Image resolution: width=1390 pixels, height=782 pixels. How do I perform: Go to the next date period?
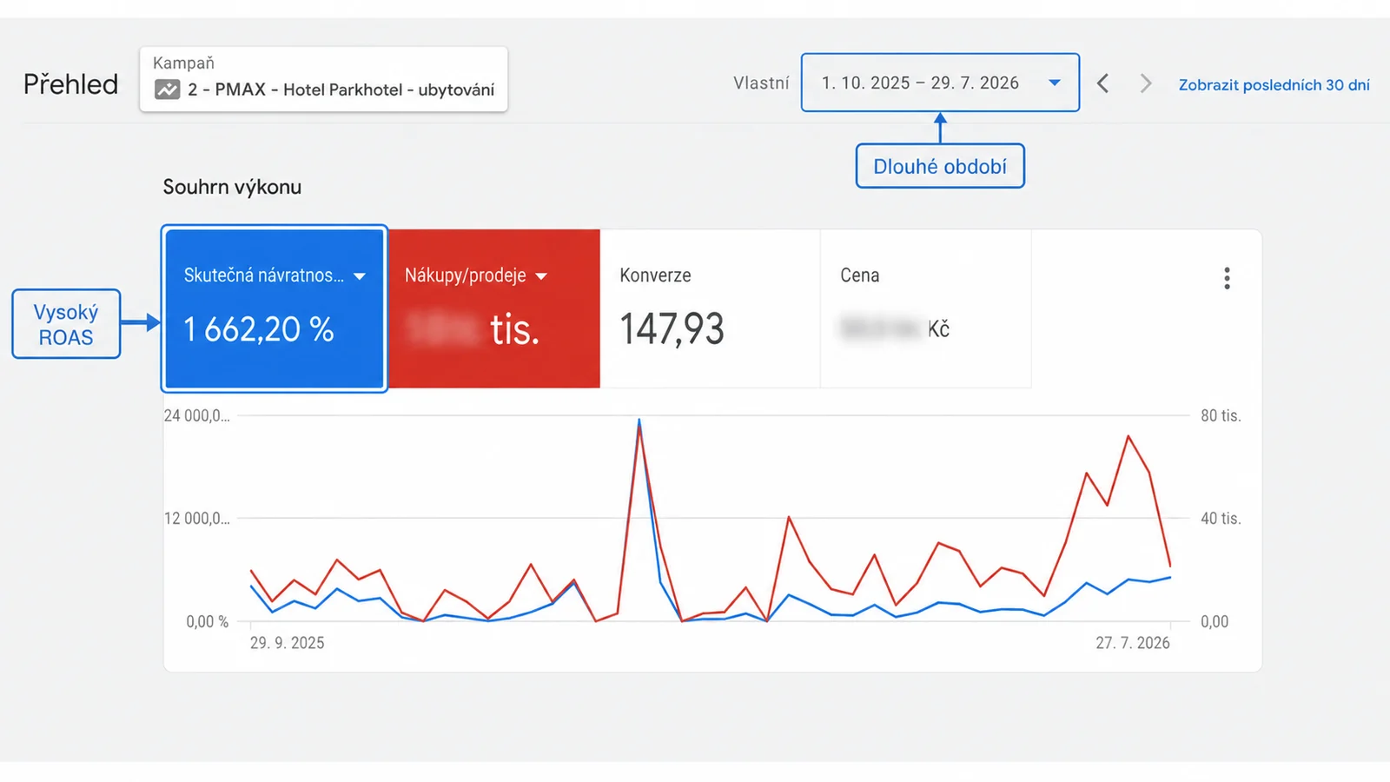(x=1146, y=83)
